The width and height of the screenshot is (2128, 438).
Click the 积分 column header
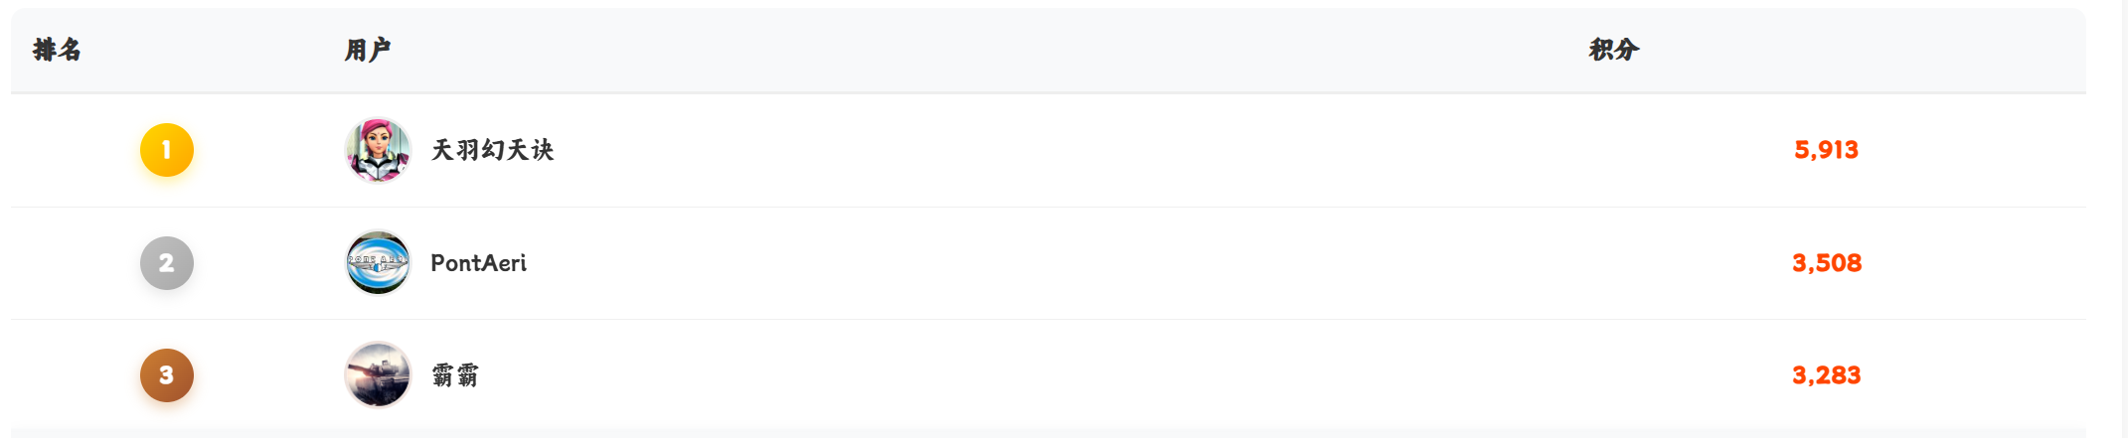(1614, 50)
